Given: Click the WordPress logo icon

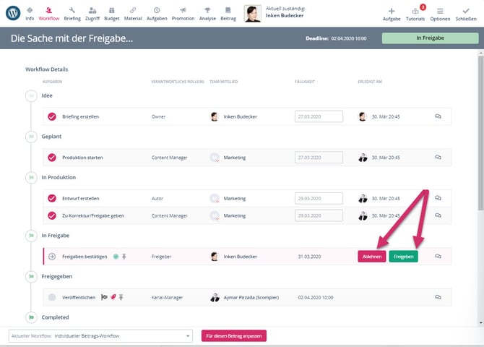Looking at the screenshot, I should tap(12, 13).
